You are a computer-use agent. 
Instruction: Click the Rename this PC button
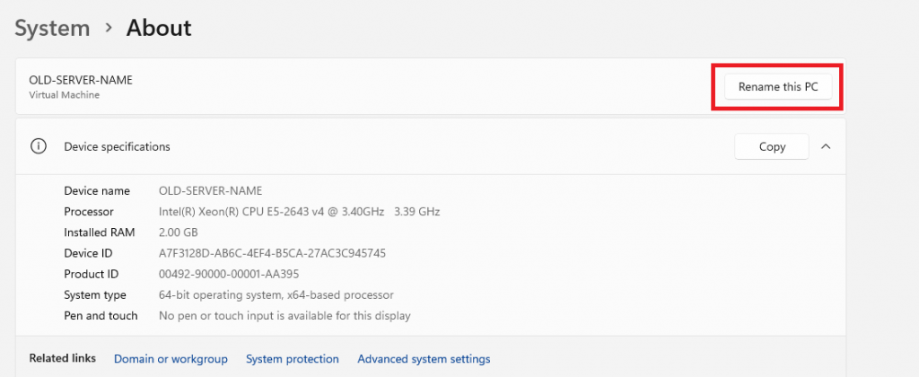(778, 87)
